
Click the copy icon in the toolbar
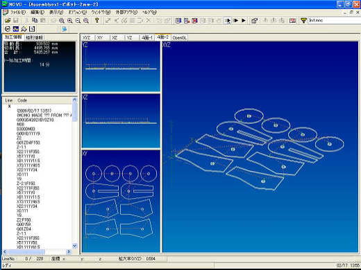pyautogui.click(x=35, y=21)
